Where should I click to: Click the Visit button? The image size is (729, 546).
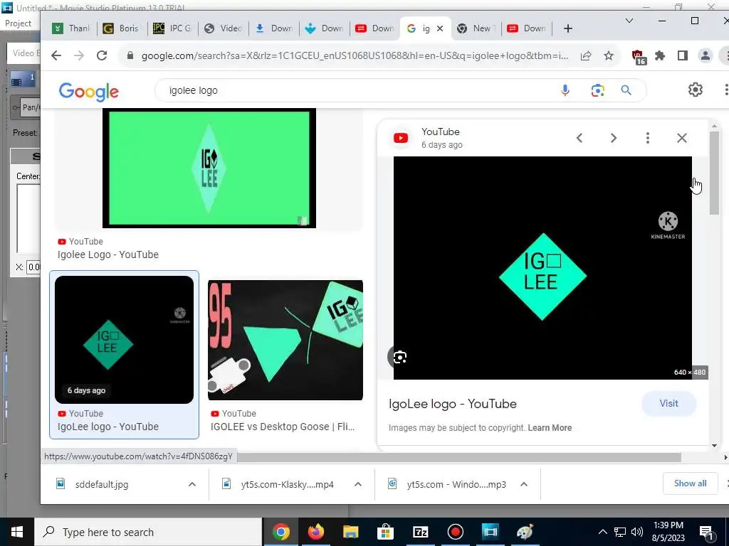pyautogui.click(x=668, y=404)
